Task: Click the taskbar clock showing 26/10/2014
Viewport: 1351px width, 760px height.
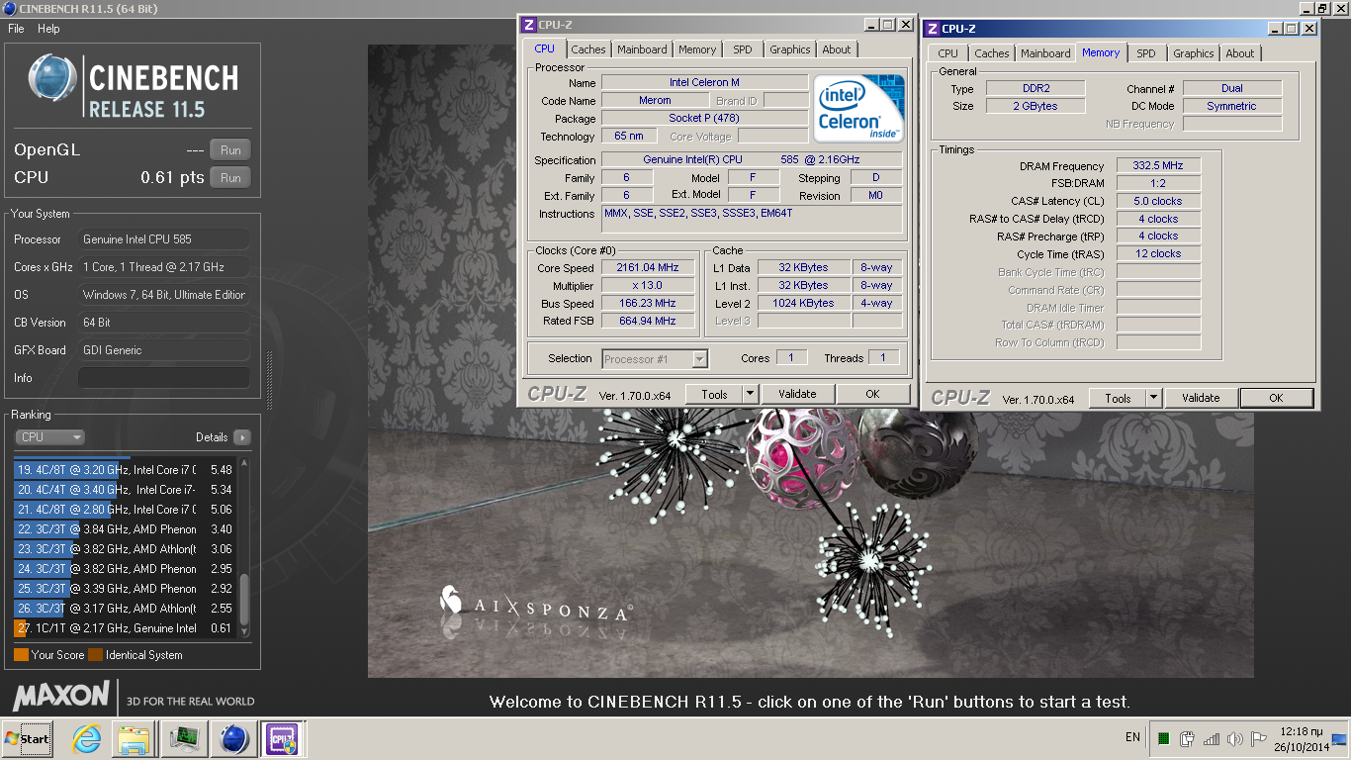Action: pyautogui.click(x=1303, y=738)
